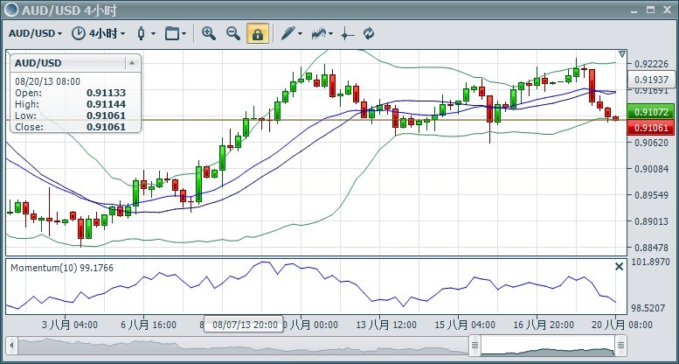Click the 15 八月 04:00 axis label
This screenshot has height=364, width=679.
tap(464, 325)
